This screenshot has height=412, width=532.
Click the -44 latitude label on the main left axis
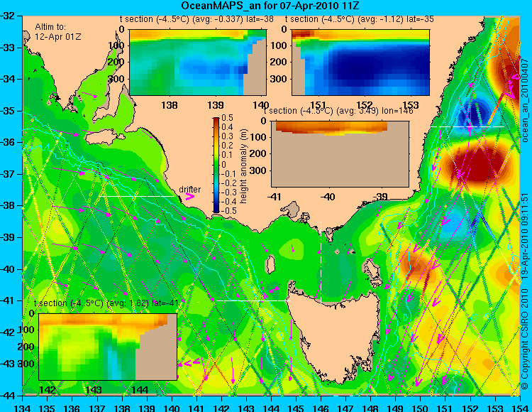tap(9, 395)
